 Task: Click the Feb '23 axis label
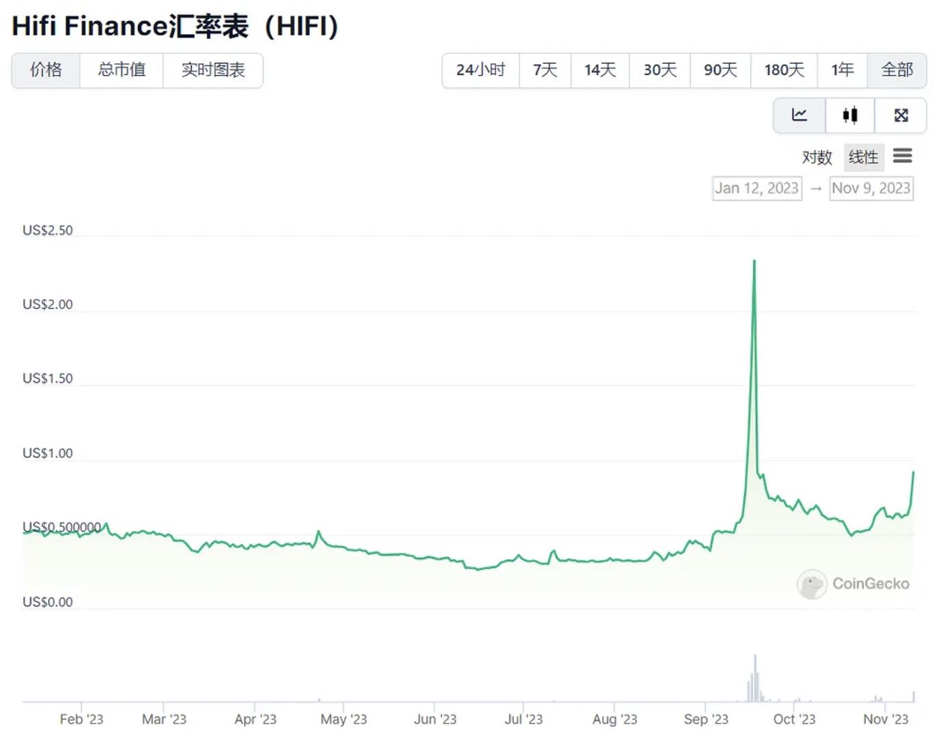click(81, 719)
